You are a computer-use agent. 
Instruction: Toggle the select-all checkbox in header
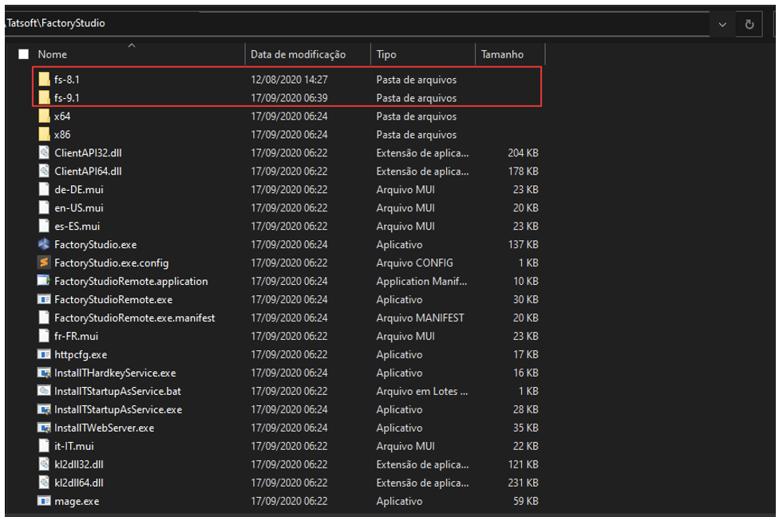click(23, 54)
